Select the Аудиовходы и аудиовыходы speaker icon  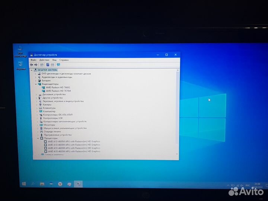pos(39,77)
